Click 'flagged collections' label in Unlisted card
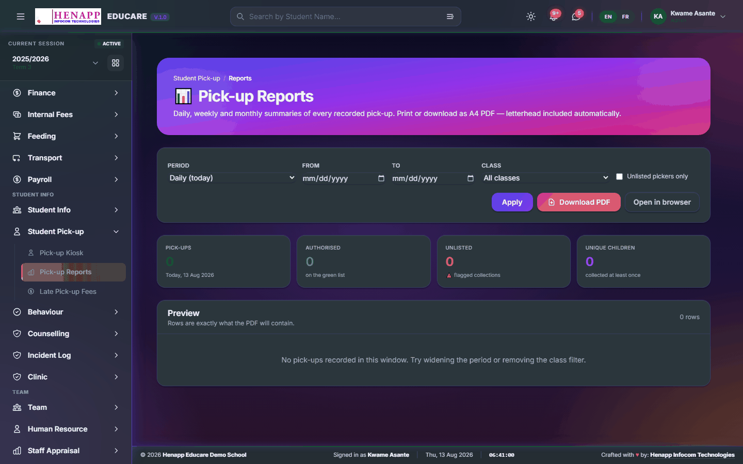Image resolution: width=743 pixels, height=464 pixels. (477, 275)
